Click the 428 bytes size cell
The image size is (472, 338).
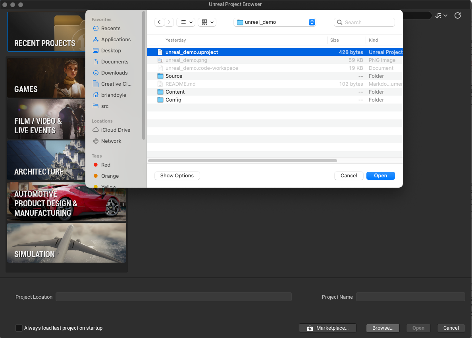click(351, 52)
